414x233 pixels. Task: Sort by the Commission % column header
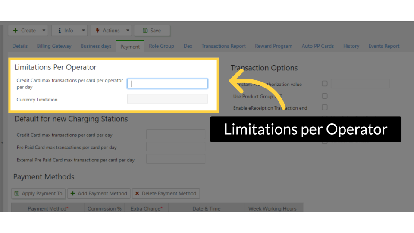click(104, 208)
